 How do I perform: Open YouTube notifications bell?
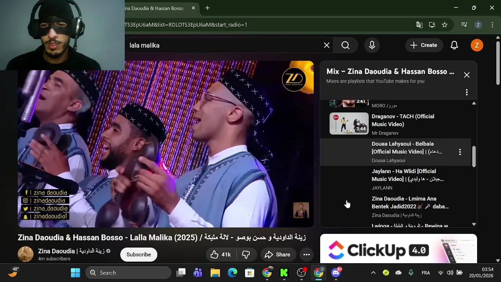click(x=454, y=45)
